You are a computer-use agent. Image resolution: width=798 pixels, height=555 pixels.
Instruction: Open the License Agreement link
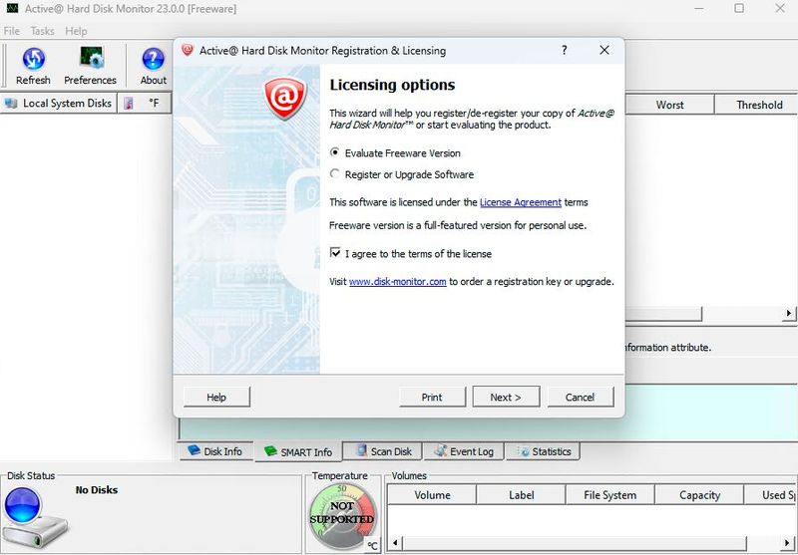[x=521, y=202]
